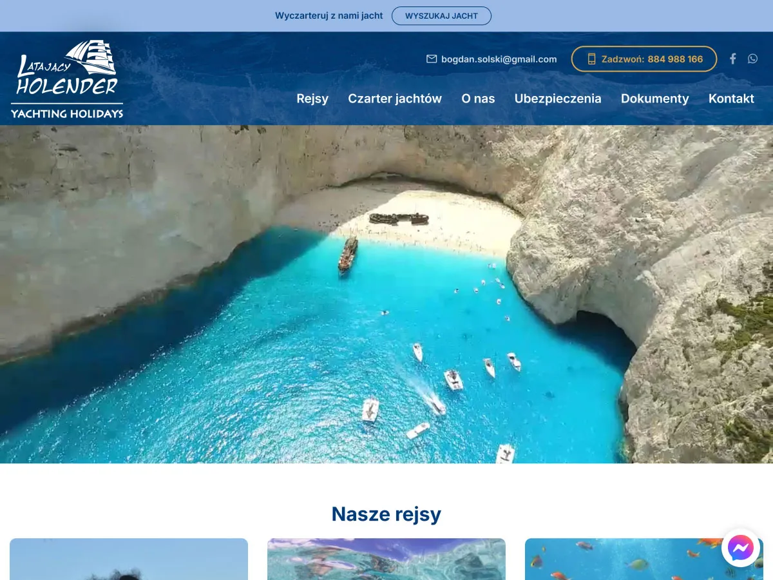Viewport: 773px width, 580px height.
Task: Open the Rejsy menu item
Action: pyautogui.click(x=312, y=99)
